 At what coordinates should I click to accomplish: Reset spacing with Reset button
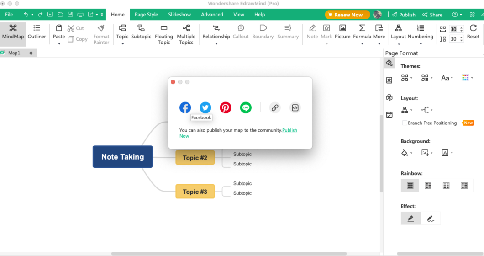tap(473, 32)
